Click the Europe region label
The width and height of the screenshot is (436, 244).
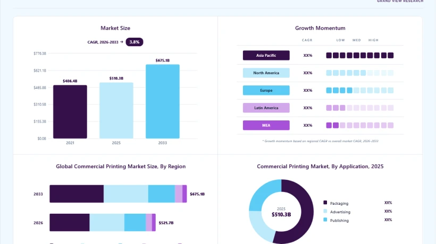click(266, 90)
